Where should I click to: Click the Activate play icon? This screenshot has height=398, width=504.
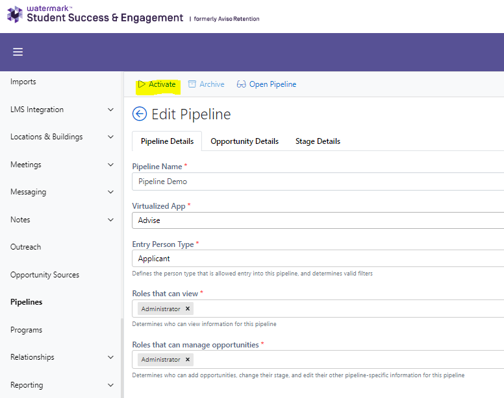(142, 84)
